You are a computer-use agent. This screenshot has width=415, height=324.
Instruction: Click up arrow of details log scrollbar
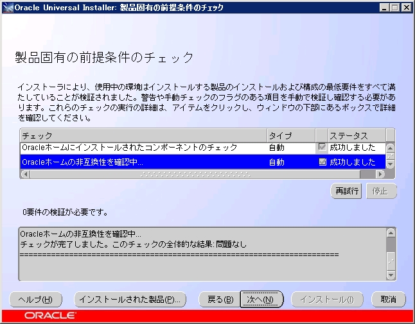(x=391, y=232)
